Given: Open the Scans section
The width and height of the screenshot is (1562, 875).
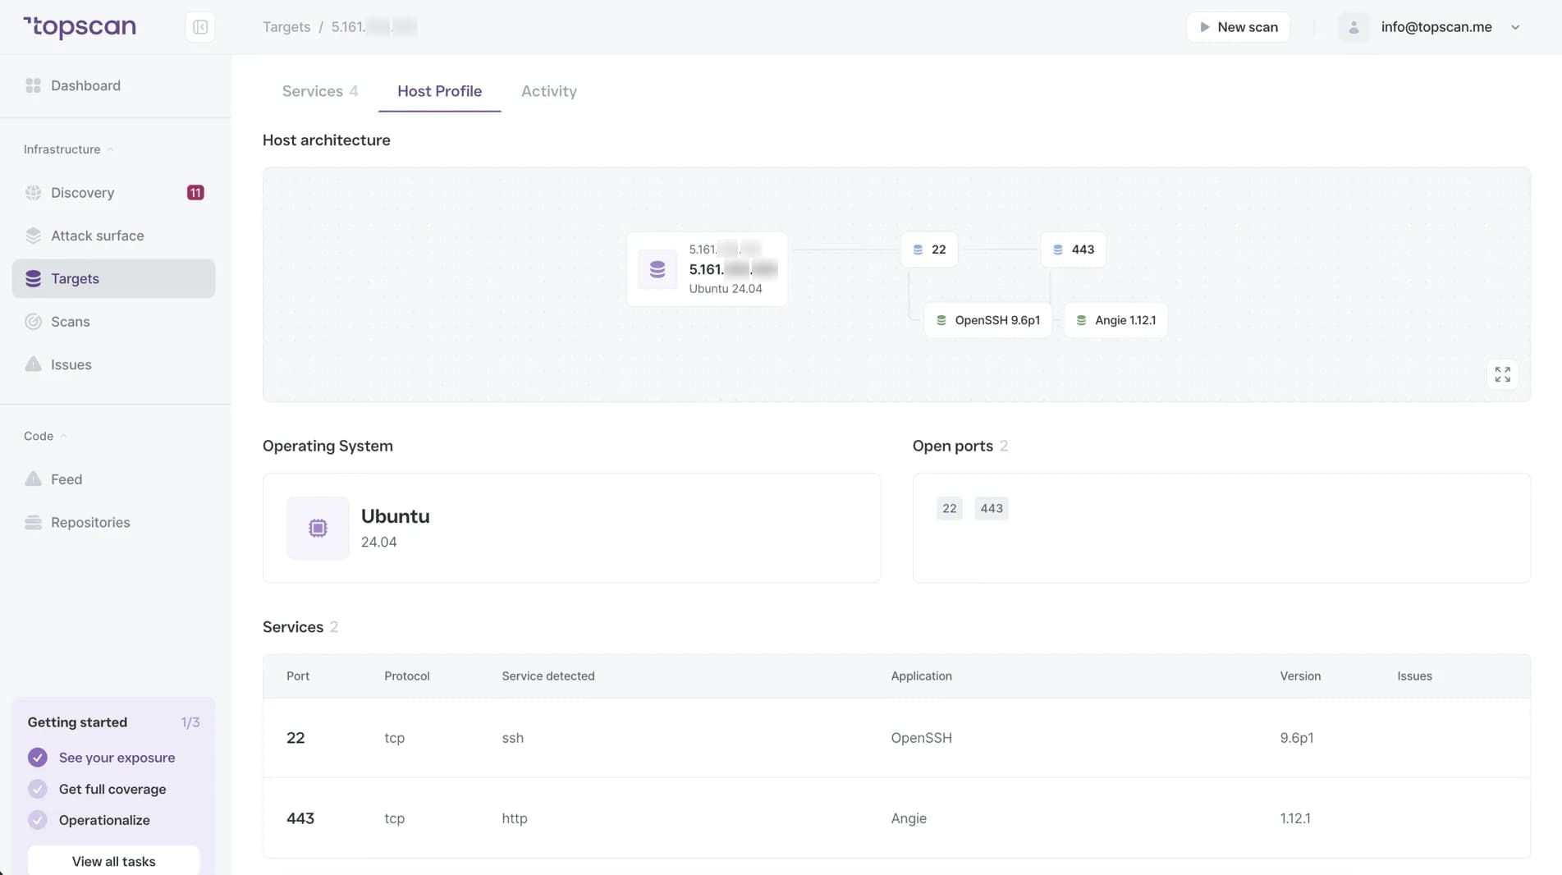Looking at the screenshot, I should 70,322.
